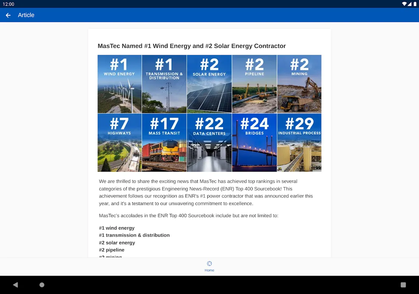Open the #2 Pipeline image tile
Viewport: 419px width, 294px height.
pos(254,84)
